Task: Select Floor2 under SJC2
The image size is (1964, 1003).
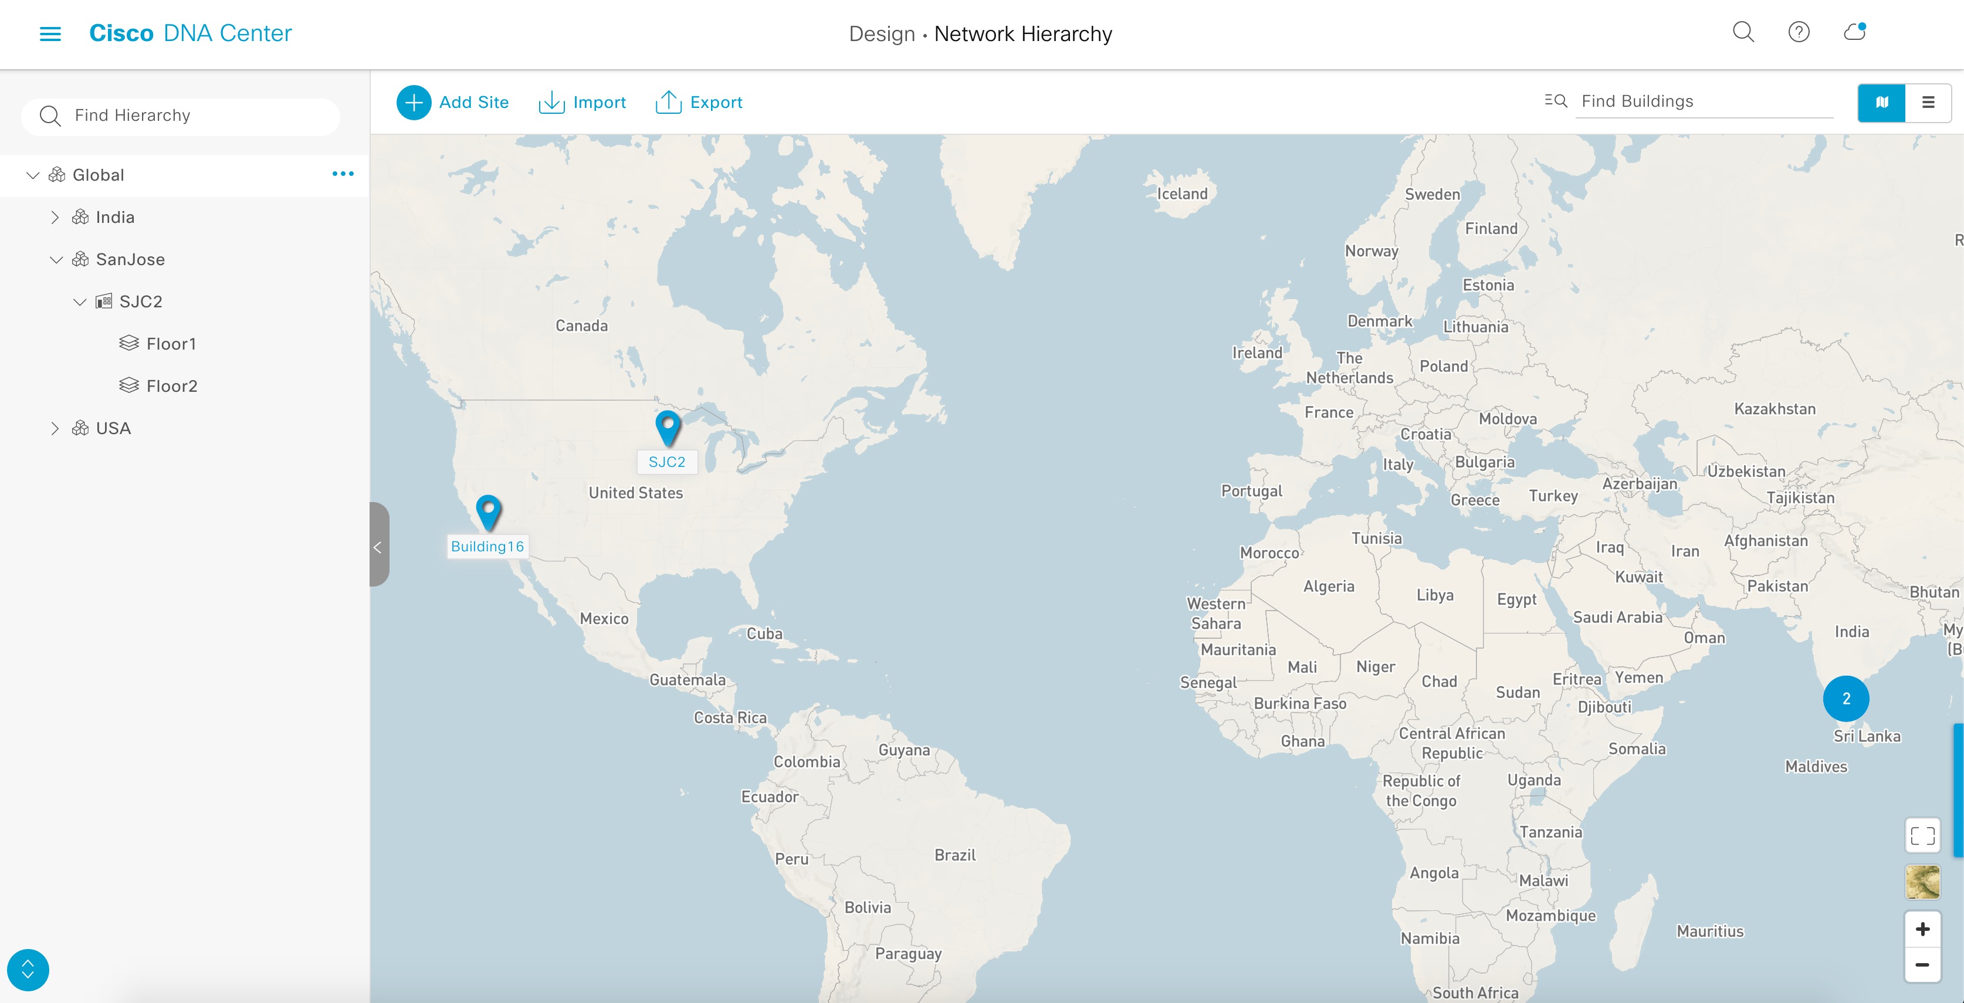Action: [174, 385]
